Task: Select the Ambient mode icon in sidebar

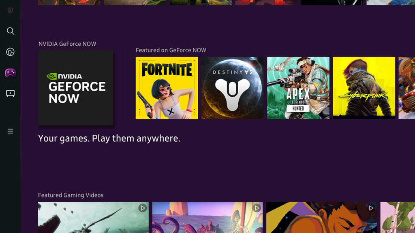Action: click(x=11, y=52)
